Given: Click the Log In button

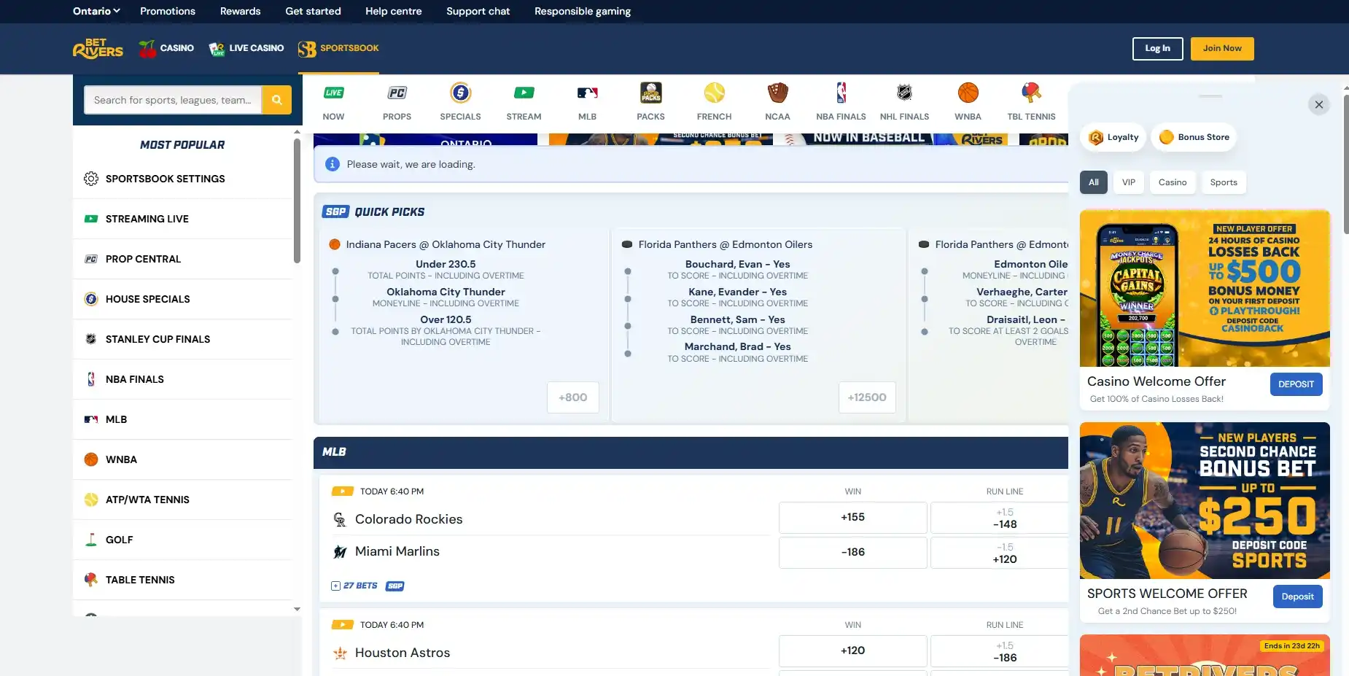Looking at the screenshot, I should click(x=1157, y=49).
